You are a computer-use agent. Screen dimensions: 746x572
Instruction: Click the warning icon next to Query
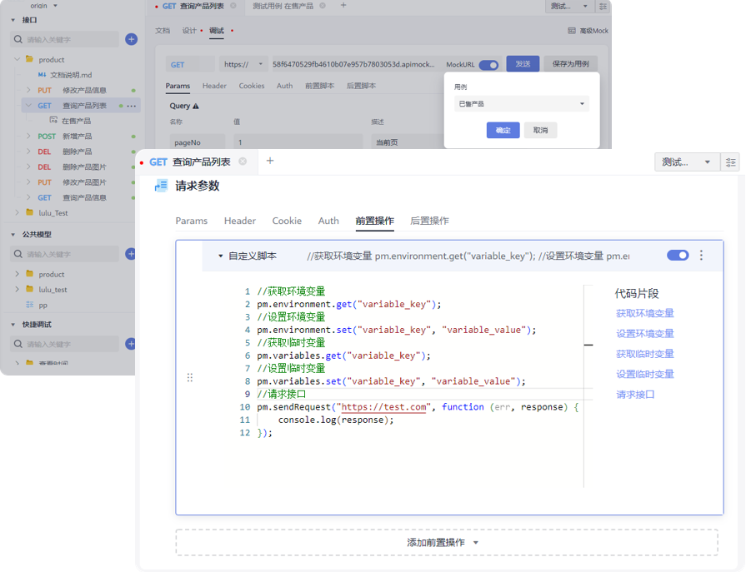(196, 106)
